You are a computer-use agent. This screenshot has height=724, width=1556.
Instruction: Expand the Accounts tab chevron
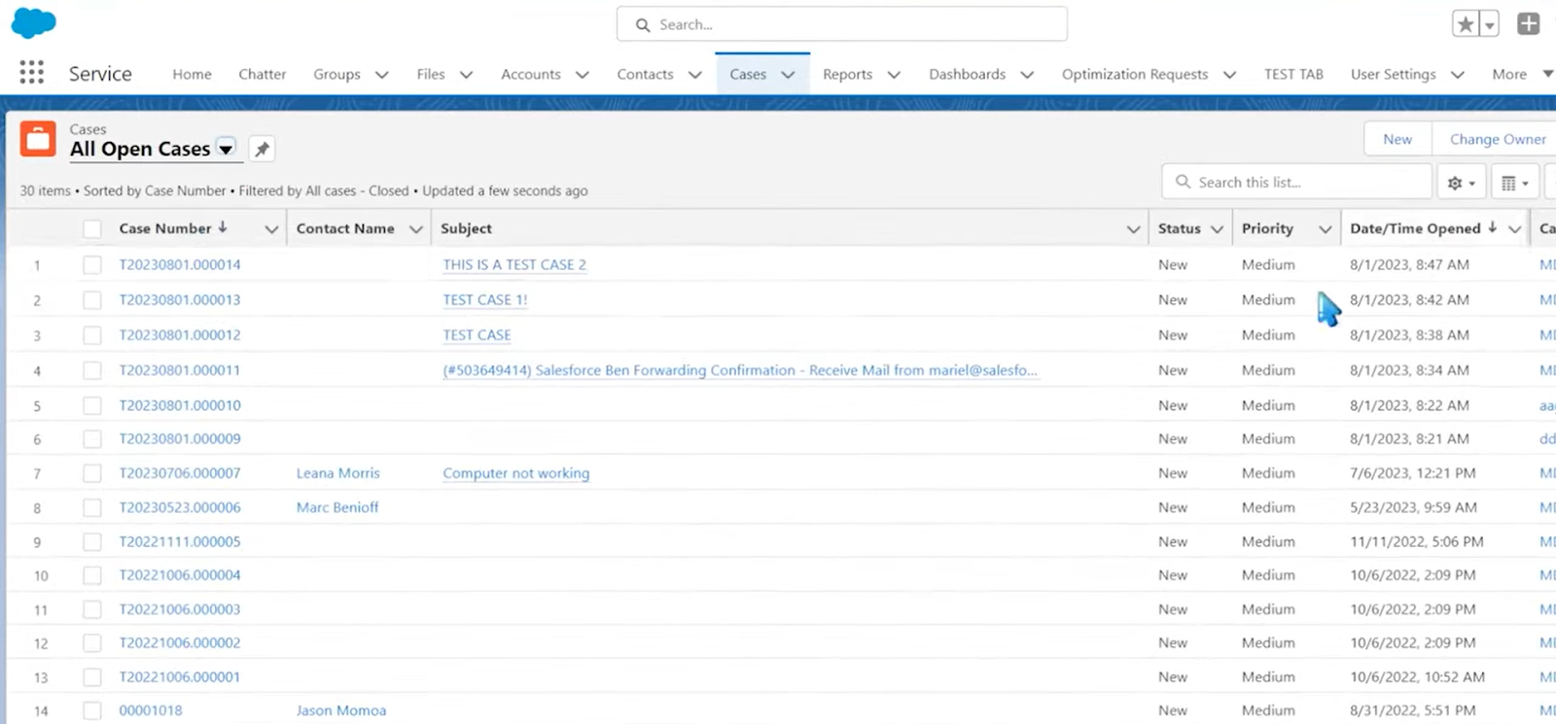coord(582,75)
